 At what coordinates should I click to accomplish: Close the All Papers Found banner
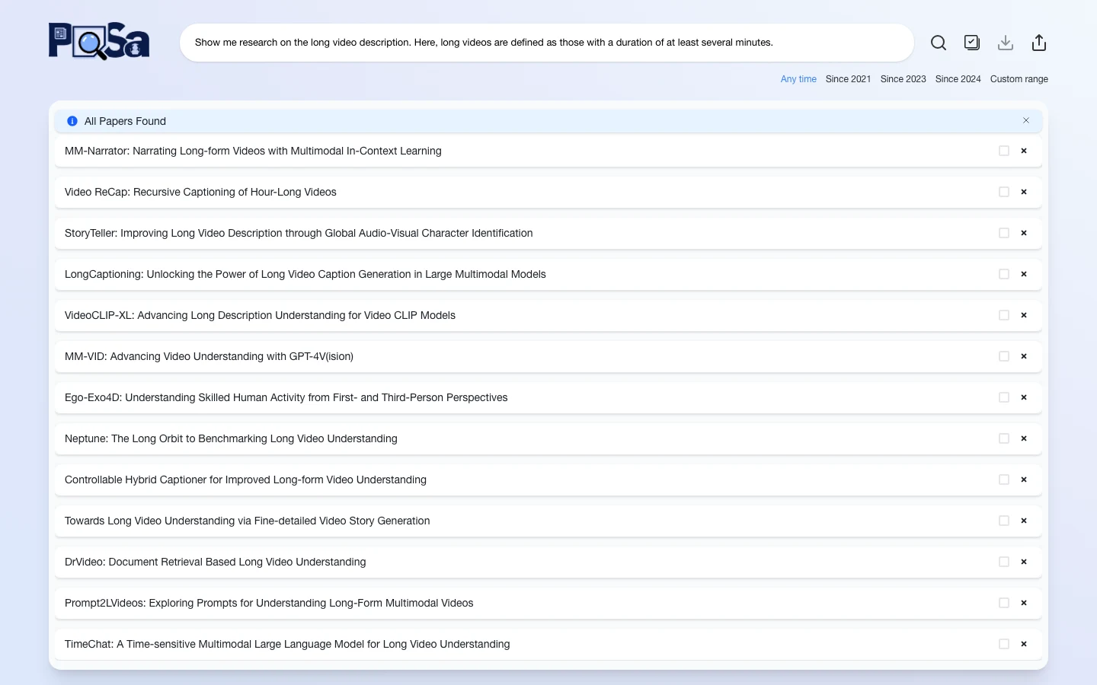(x=1026, y=120)
